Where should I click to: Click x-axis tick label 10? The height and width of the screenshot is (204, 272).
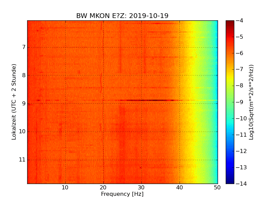65,188
